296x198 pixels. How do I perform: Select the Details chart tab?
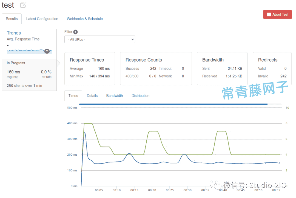click(x=92, y=96)
